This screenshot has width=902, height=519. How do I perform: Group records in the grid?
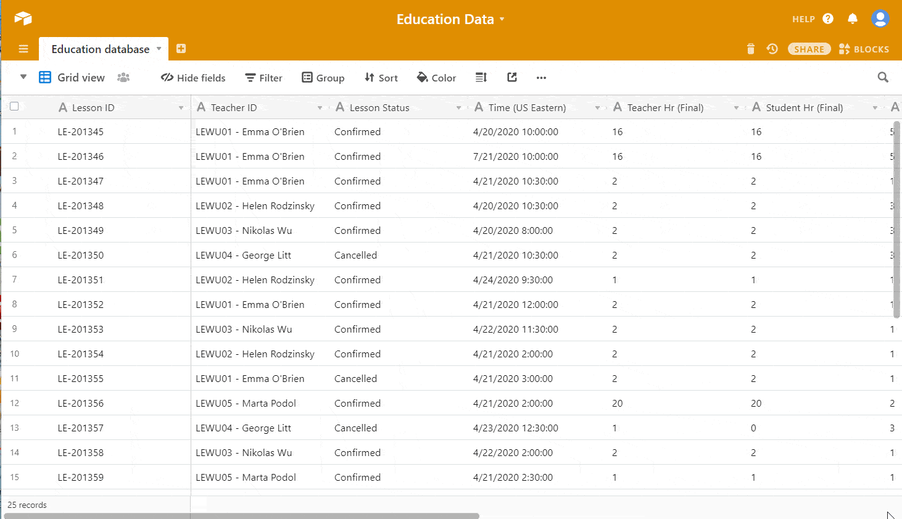tap(323, 77)
